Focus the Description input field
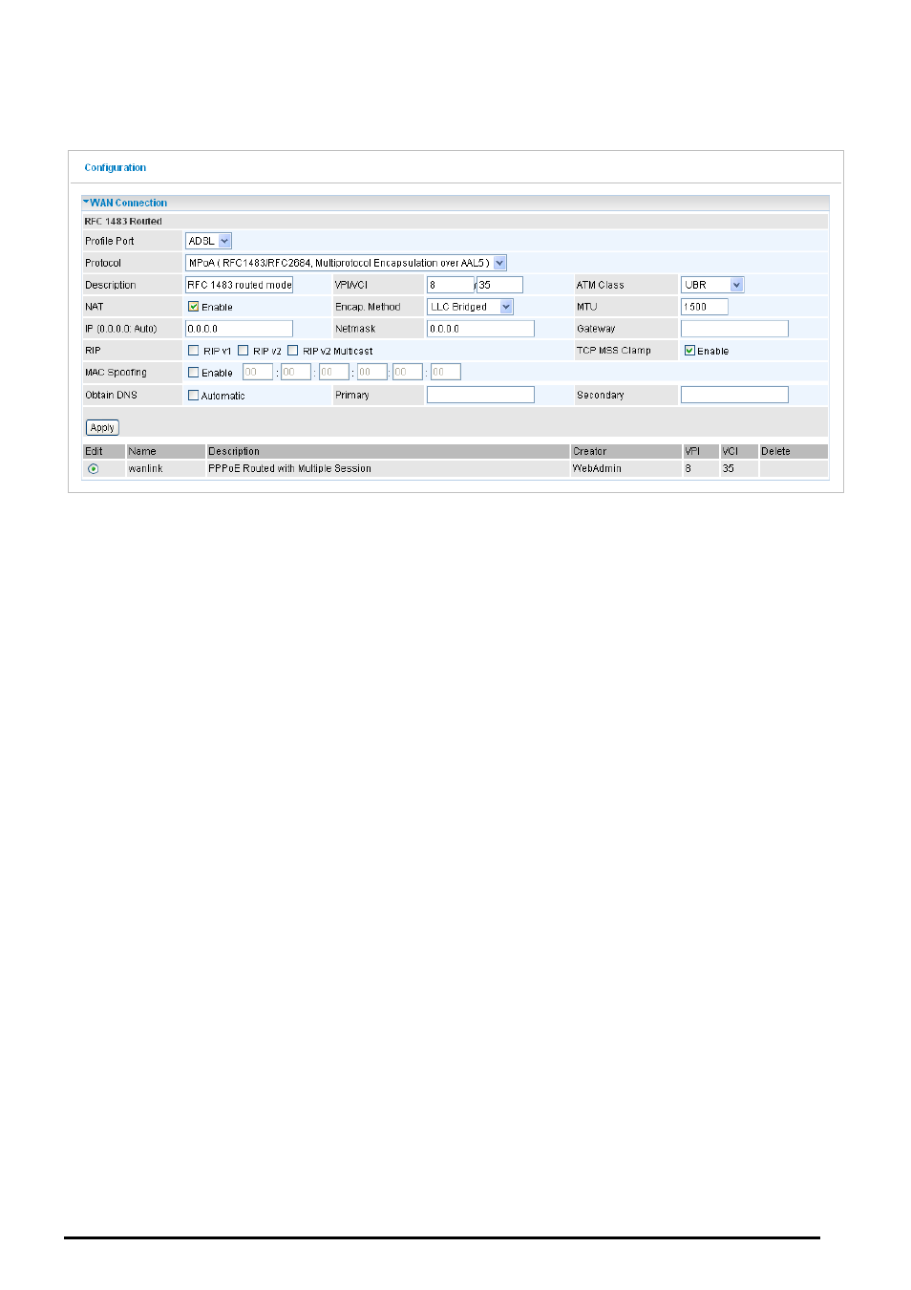The image size is (911, 1290). (239, 285)
